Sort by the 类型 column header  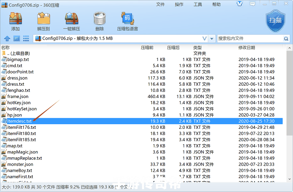tap(198, 47)
